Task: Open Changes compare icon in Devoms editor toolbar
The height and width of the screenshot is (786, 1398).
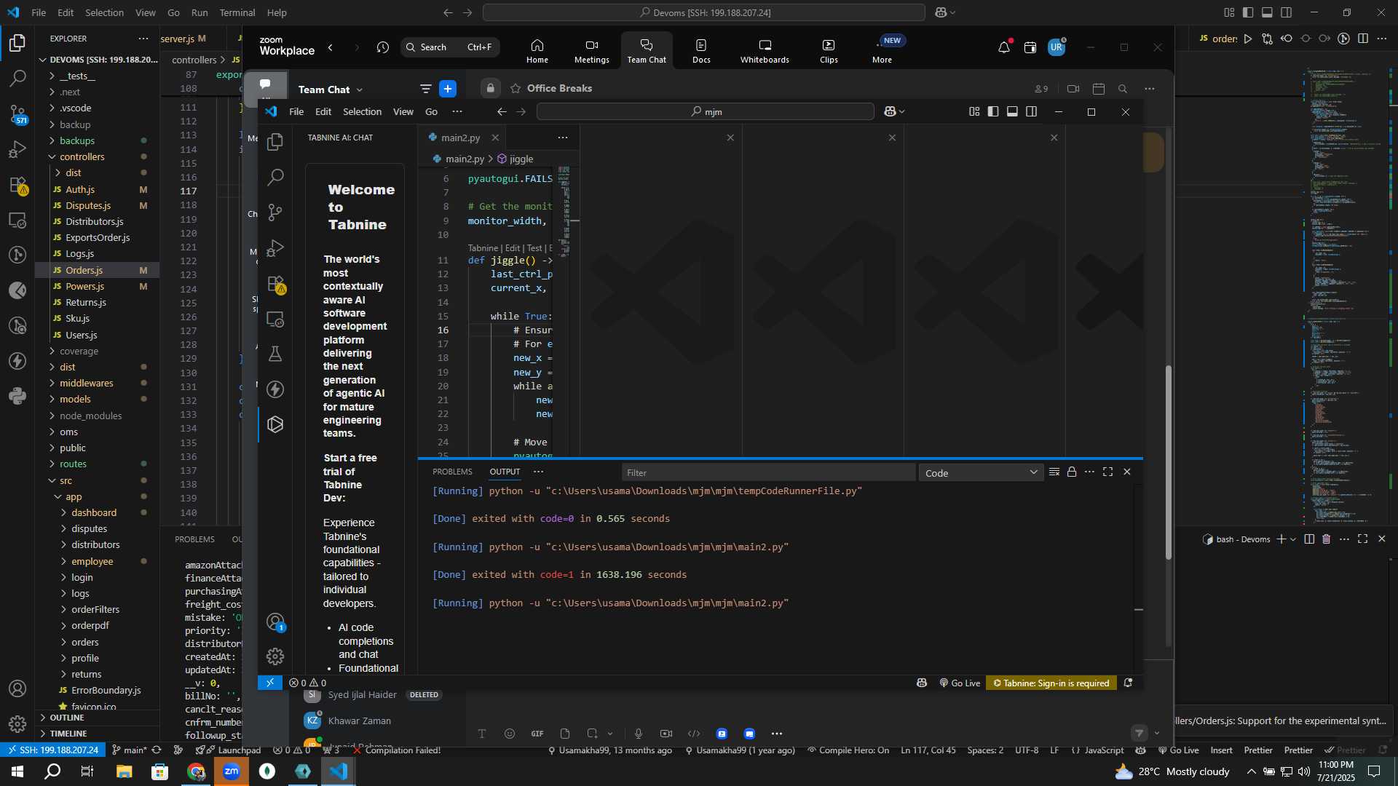Action: (x=1268, y=39)
